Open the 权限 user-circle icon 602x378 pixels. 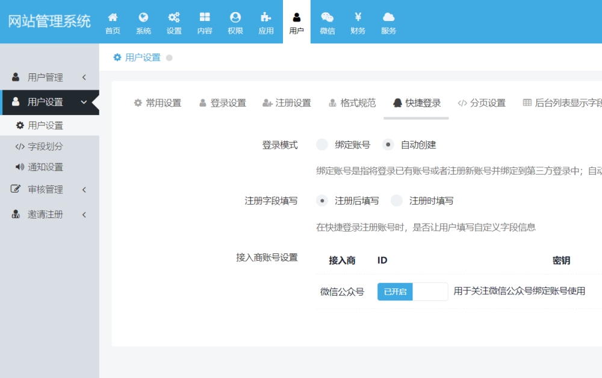[x=235, y=17]
